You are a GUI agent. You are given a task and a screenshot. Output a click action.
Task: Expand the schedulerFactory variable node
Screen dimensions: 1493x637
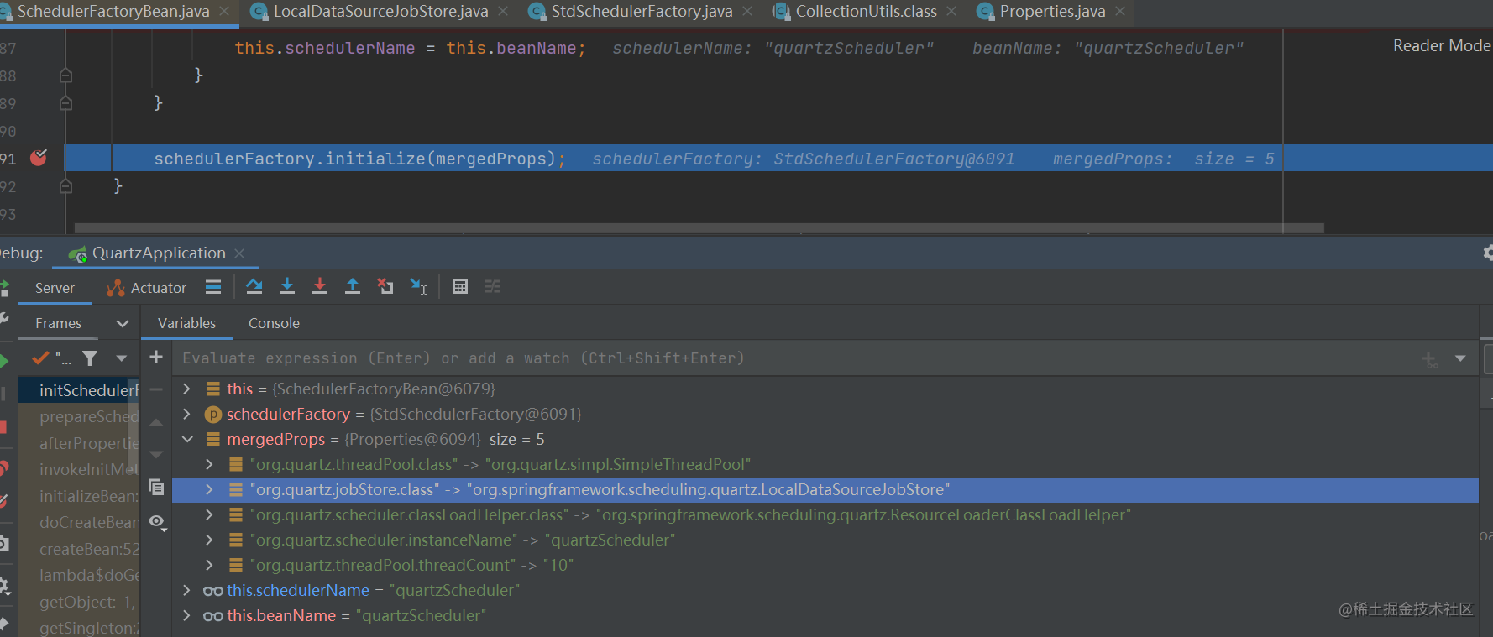187,414
